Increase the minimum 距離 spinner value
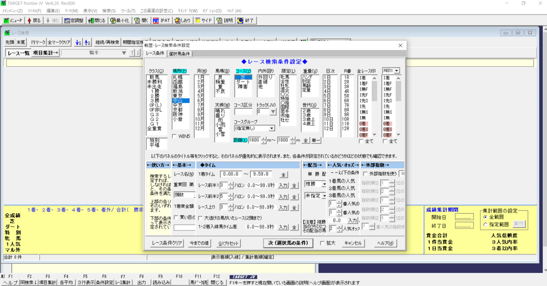The image size is (547, 286). click(264, 138)
